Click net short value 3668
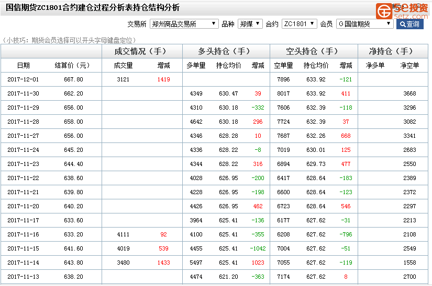 click(x=409, y=93)
